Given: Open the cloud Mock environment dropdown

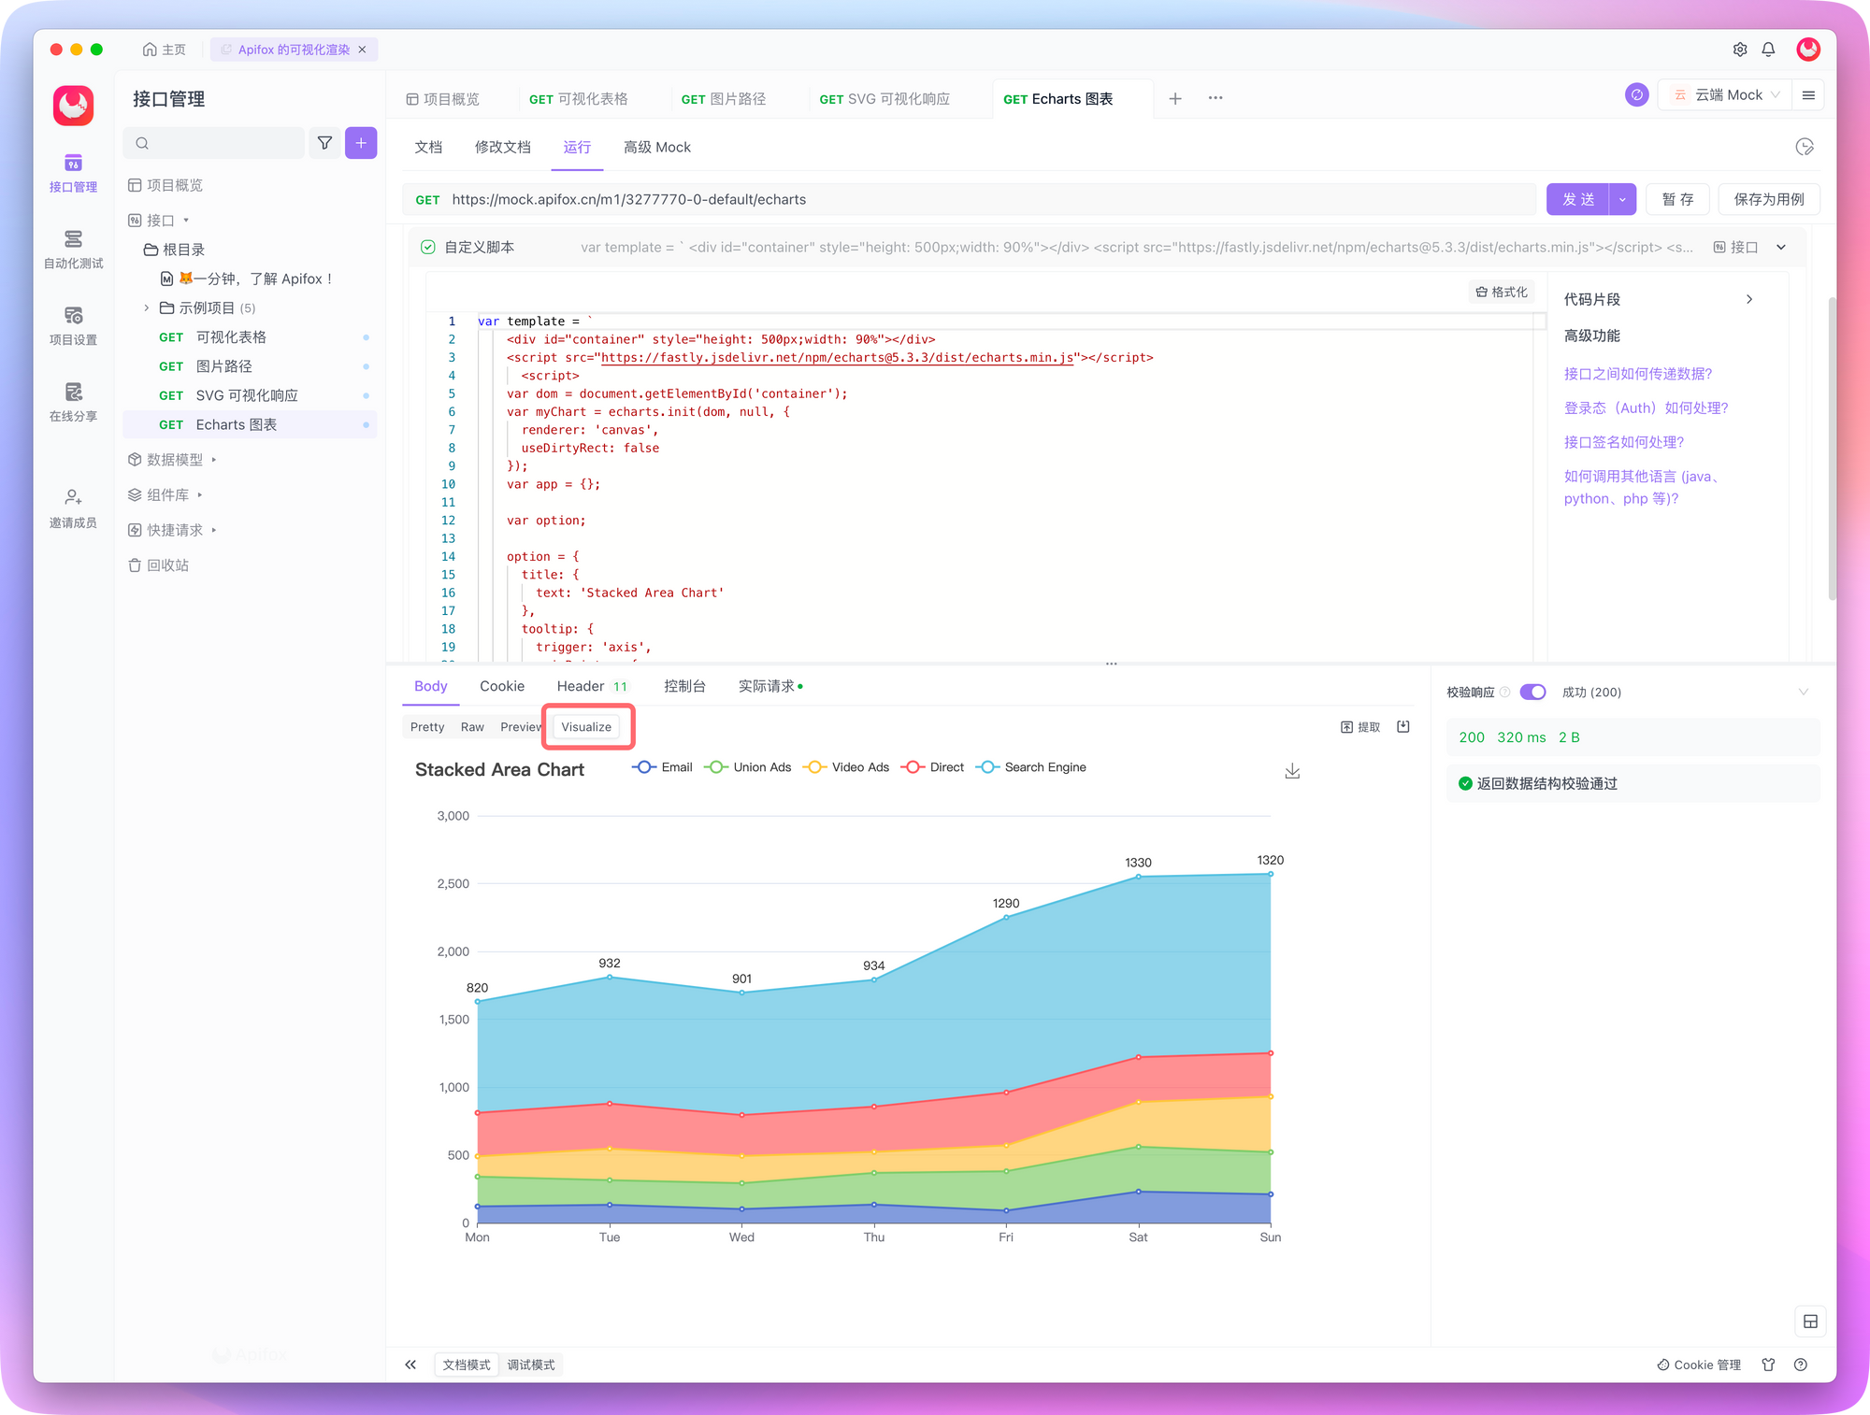Looking at the screenshot, I should [x=1726, y=95].
